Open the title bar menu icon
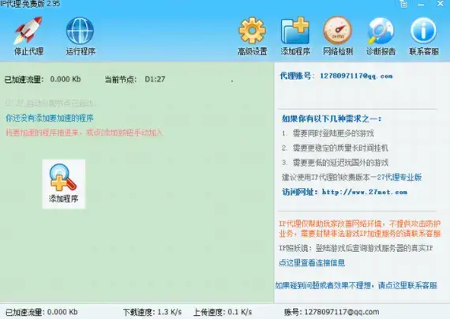The image size is (450, 319). tap(403, 4)
